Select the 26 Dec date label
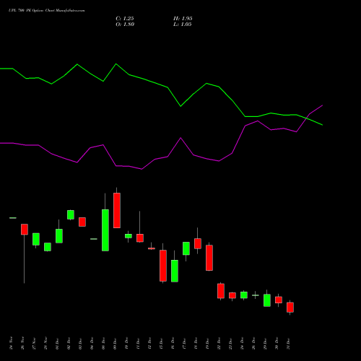 point(253,344)
